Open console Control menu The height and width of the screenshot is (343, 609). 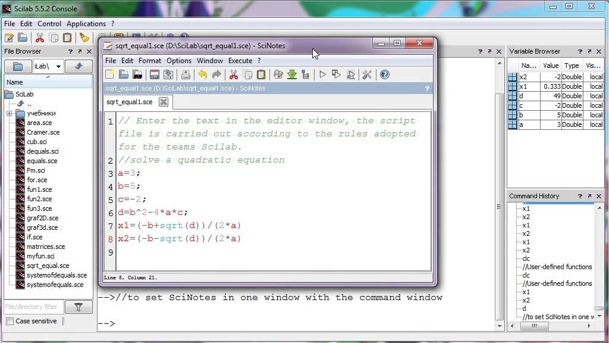49,24
